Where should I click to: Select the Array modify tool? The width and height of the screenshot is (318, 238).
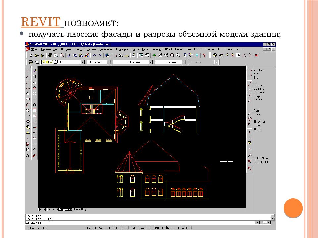point(35,94)
